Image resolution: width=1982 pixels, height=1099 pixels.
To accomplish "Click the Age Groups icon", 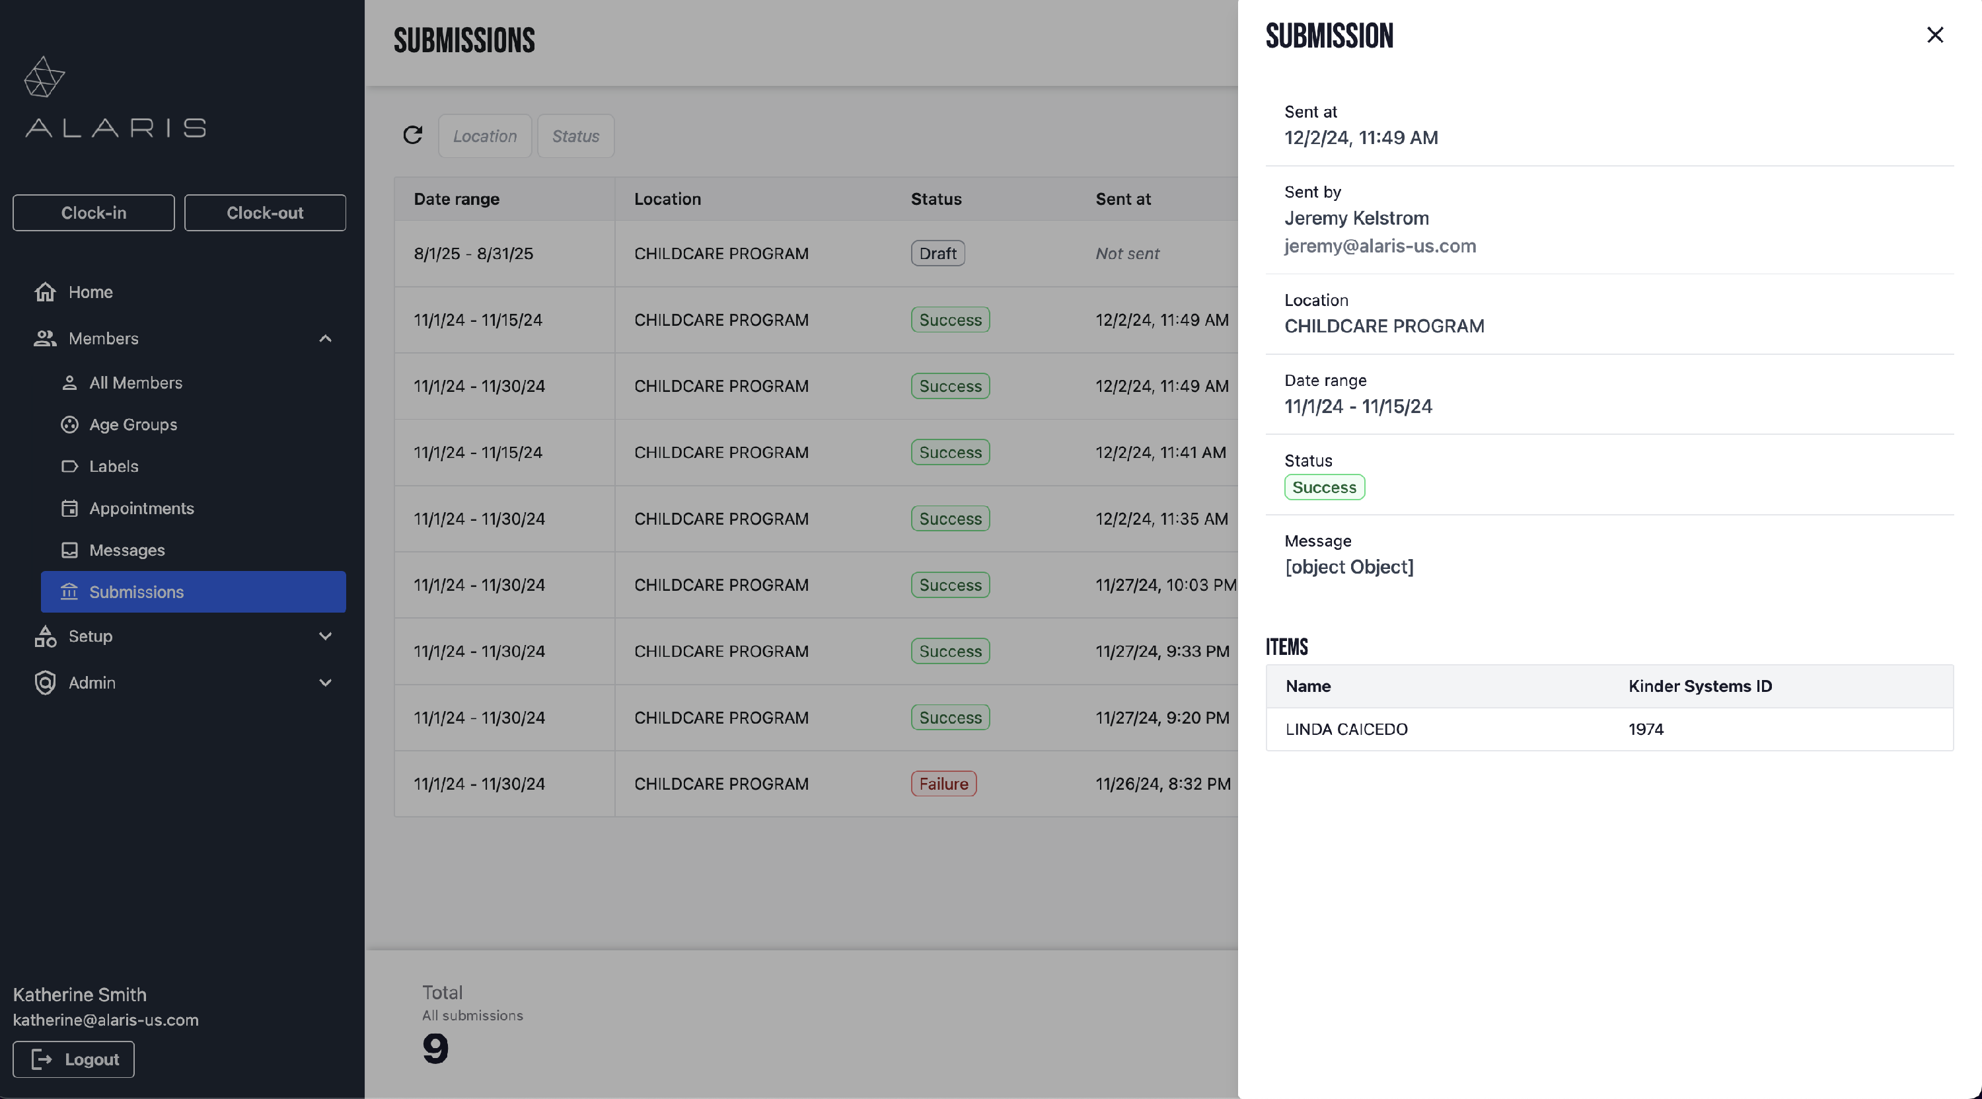I will (x=69, y=425).
